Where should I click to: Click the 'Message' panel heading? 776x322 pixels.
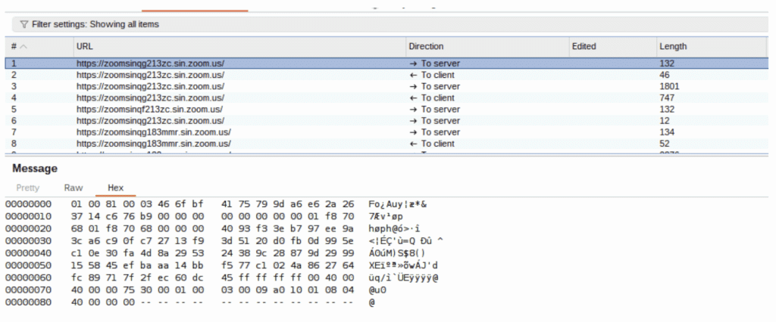pyautogui.click(x=35, y=169)
